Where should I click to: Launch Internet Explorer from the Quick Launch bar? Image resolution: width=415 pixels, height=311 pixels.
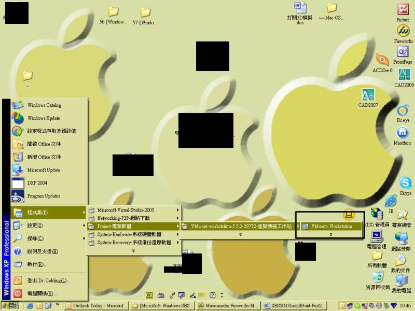[x=30, y=306]
